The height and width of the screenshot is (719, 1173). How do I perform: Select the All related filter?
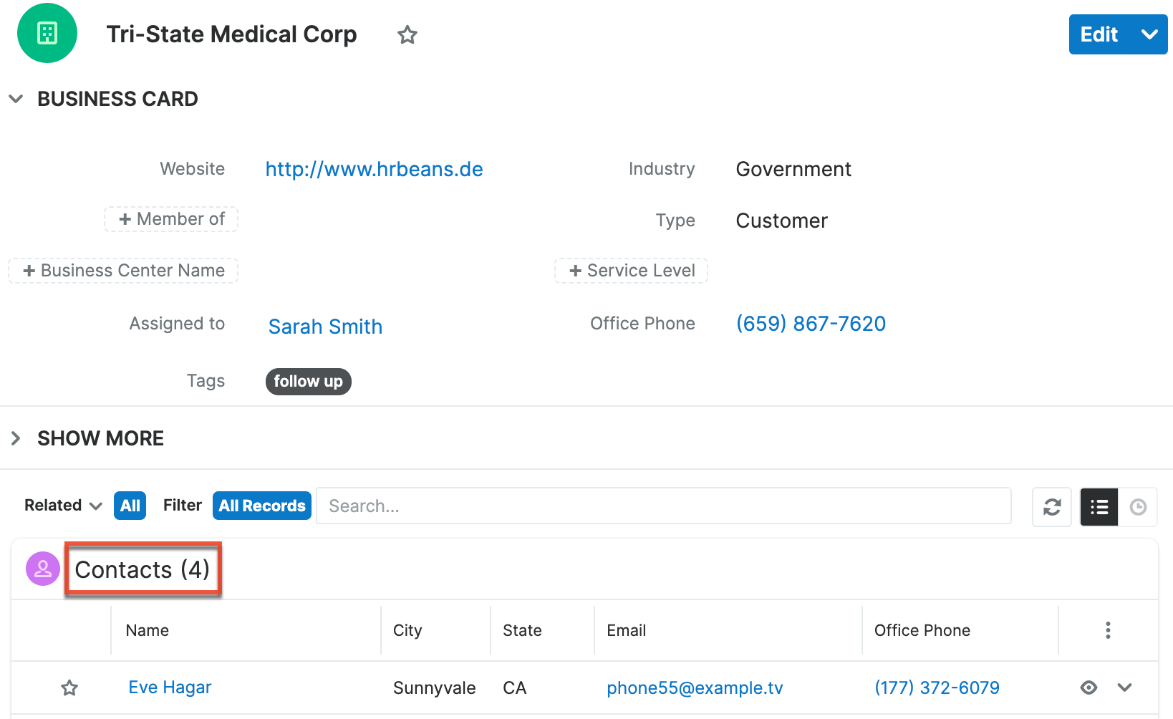point(130,506)
